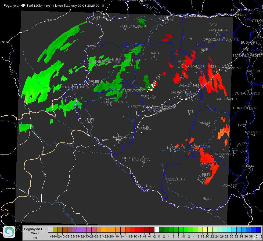Select the yellow 18–20 m/s legend swatch
Viewport: 263px width, 241px height.
[205, 230]
